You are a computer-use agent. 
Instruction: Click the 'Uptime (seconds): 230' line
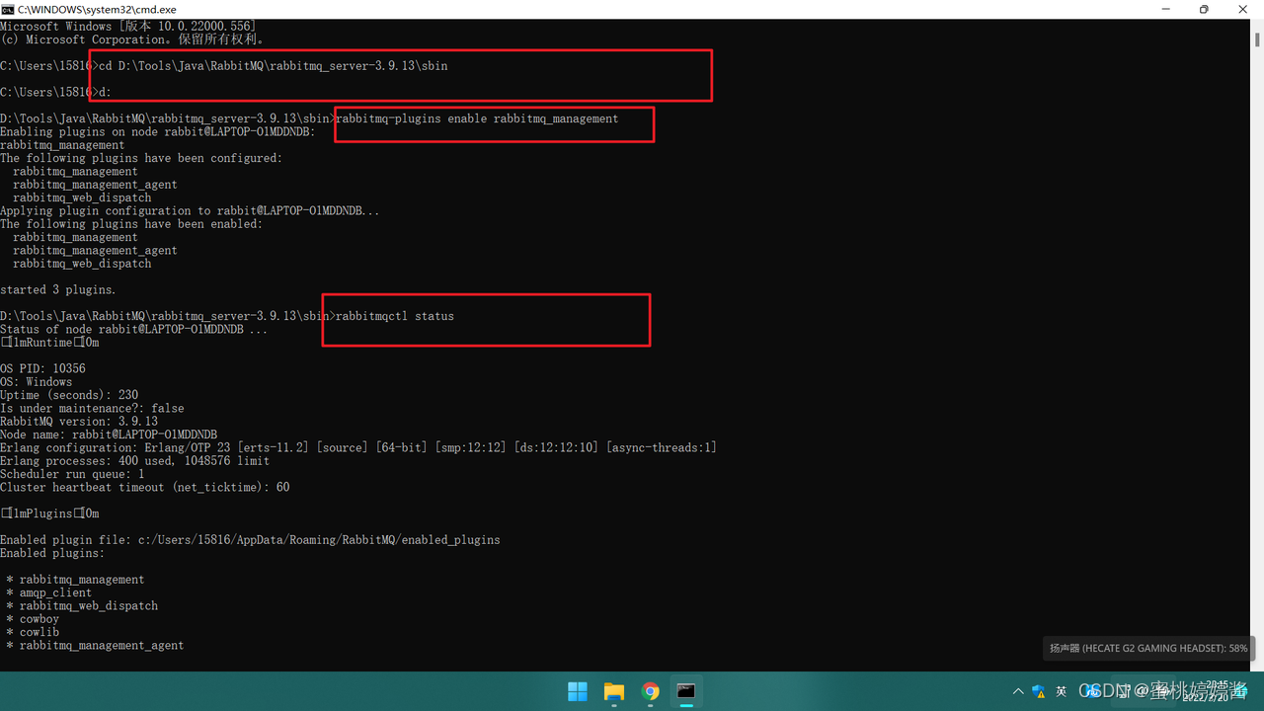69,395
